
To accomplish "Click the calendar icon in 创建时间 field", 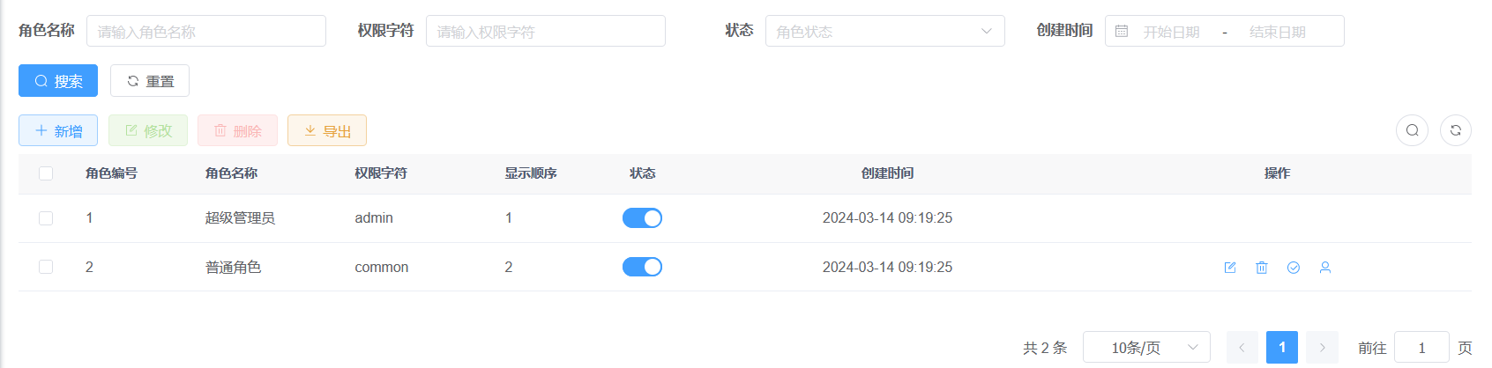I will tap(1122, 31).
